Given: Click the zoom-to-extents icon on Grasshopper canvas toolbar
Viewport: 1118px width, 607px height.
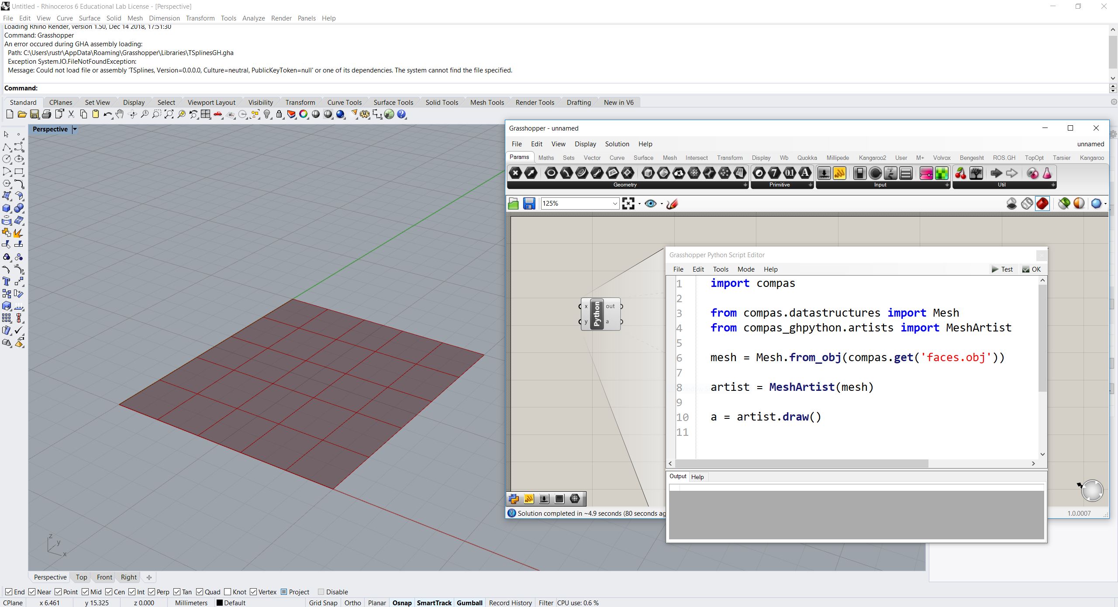Looking at the screenshot, I should (629, 203).
